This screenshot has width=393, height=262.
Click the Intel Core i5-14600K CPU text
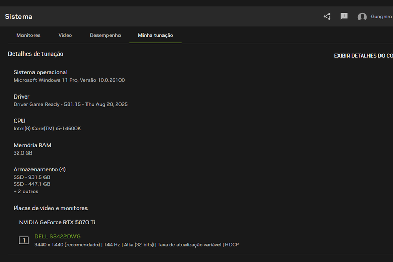tap(47, 128)
